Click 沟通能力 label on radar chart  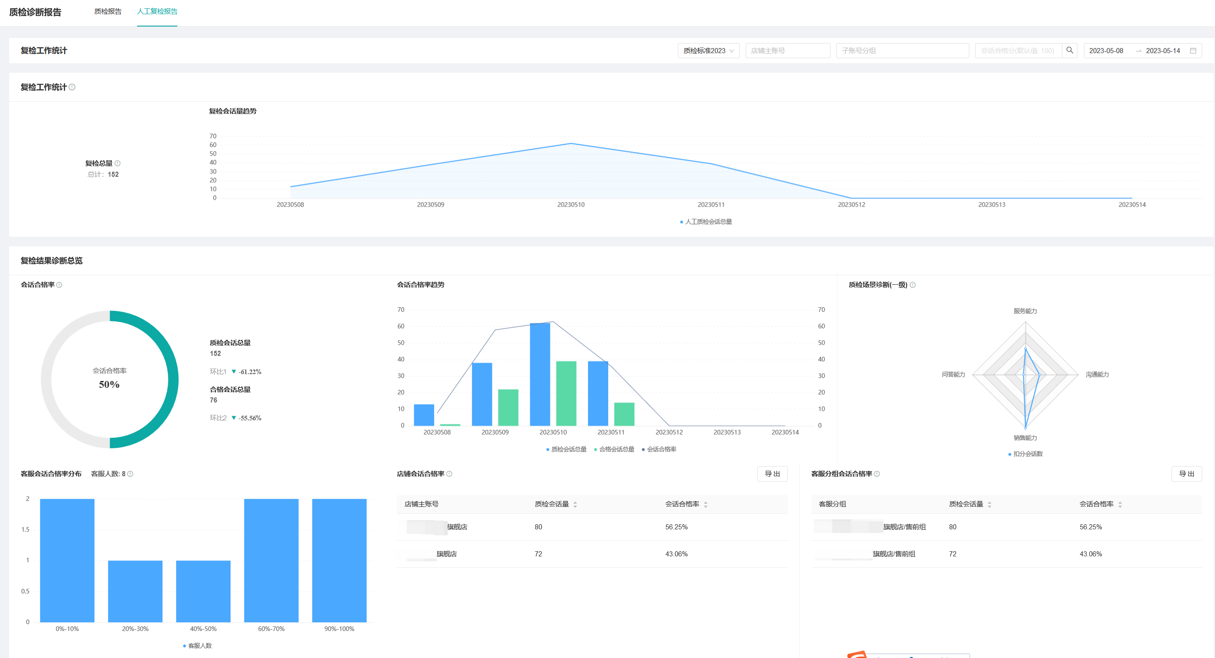[x=1097, y=374]
